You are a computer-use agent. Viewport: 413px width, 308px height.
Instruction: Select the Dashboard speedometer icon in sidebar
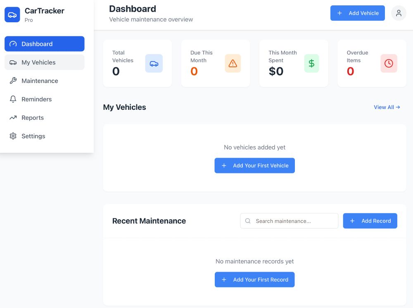13,44
